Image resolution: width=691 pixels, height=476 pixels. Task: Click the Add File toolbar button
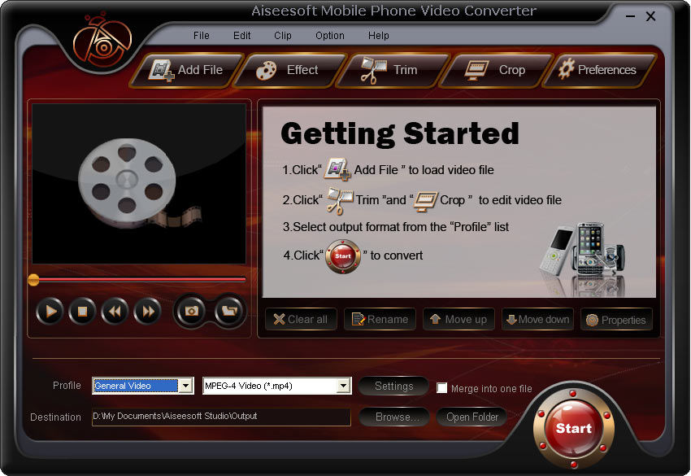pyautogui.click(x=187, y=70)
